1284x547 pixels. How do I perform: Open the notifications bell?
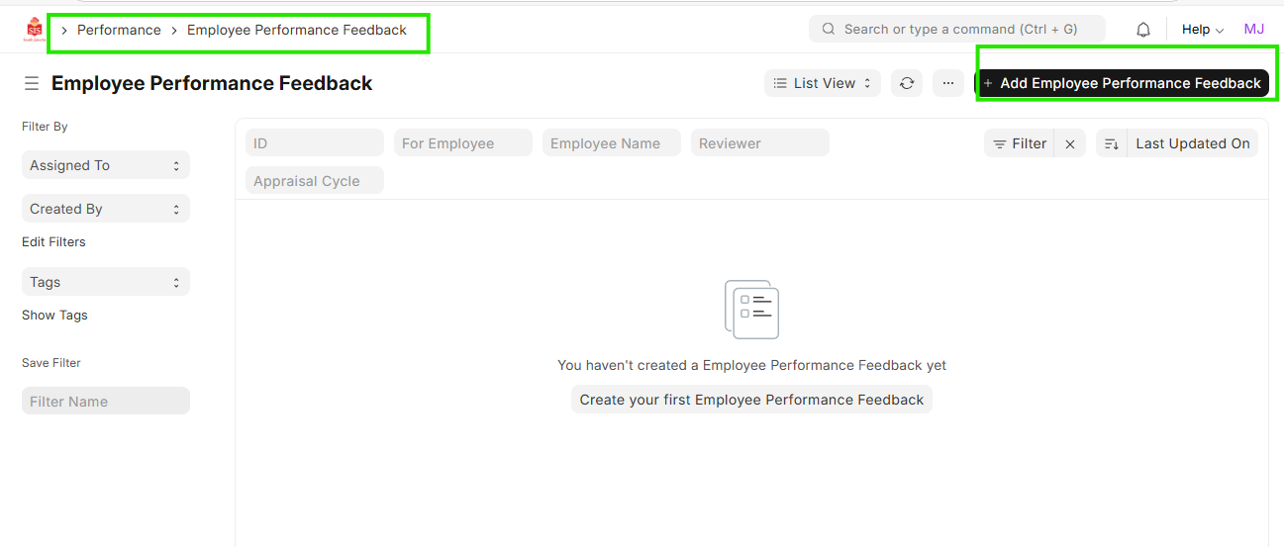click(x=1143, y=30)
